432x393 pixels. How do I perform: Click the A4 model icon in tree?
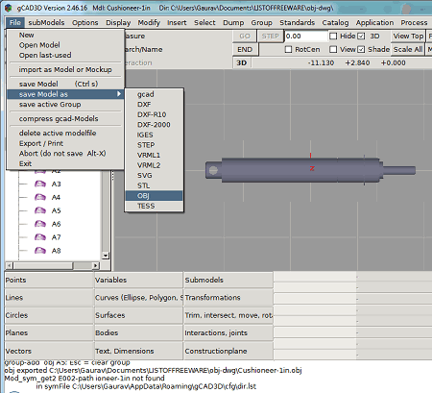pyautogui.click(x=40, y=197)
